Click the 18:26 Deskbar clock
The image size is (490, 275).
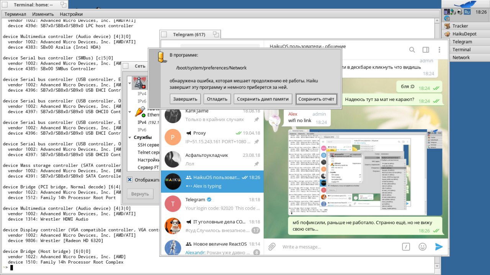tap(481, 12)
